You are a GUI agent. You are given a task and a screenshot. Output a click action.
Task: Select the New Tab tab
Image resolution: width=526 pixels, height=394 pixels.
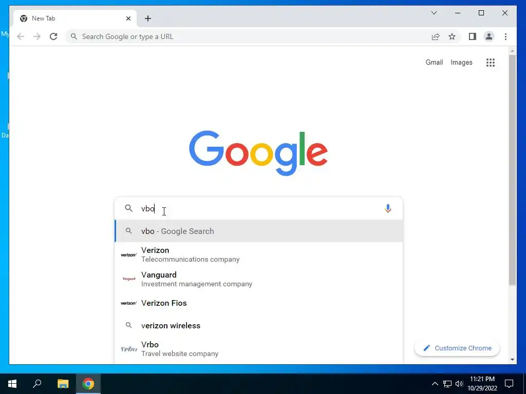tap(75, 18)
